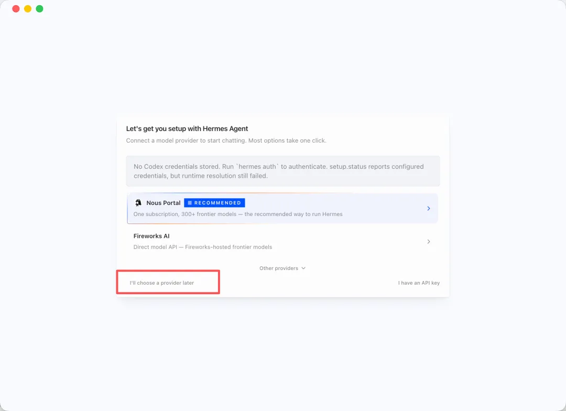Click the "Connect a model provider" subtitle text

226,140
